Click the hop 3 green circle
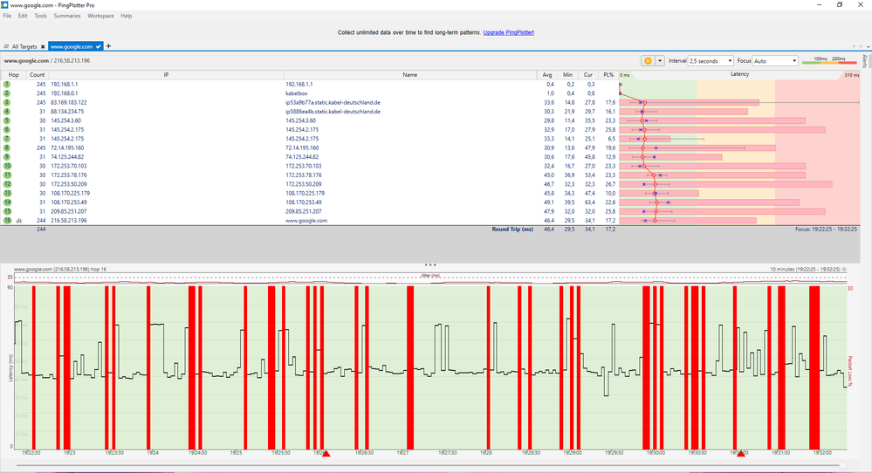872x473 pixels. pos(6,102)
